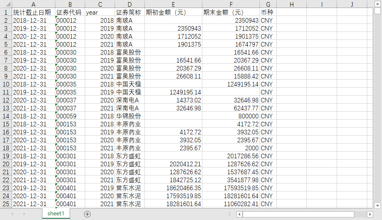
Task: Select column E header
Action: (173, 5)
